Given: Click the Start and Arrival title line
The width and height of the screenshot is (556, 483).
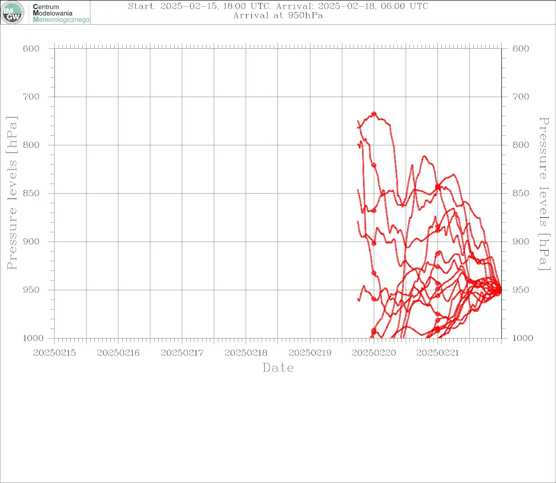Looking at the screenshot, I should point(278,6).
